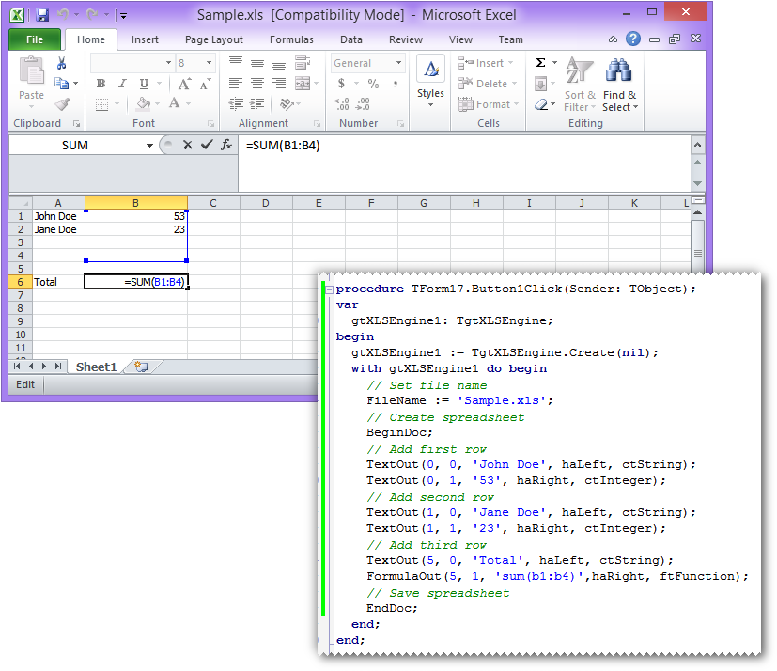Screen dimensions: 777x671
Task: Open Sort & Filter options
Action: click(580, 85)
